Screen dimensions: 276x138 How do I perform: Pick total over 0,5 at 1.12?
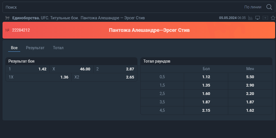[x=206, y=77]
